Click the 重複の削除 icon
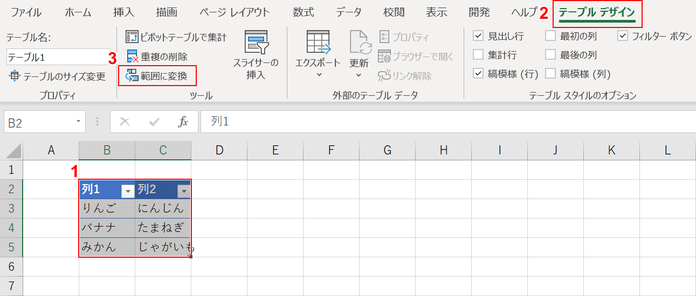 click(132, 57)
